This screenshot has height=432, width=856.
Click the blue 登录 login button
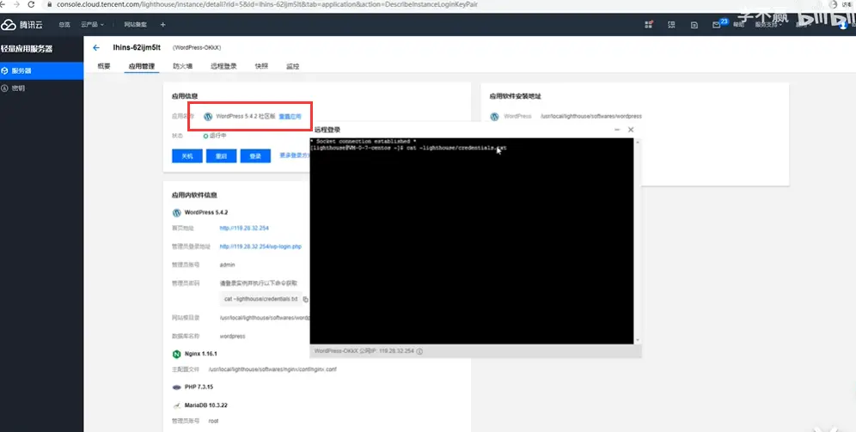pos(255,156)
